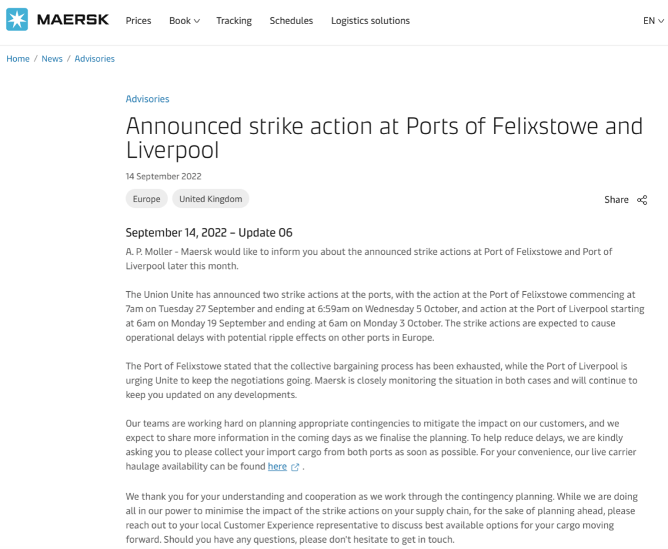Image resolution: width=668 pixels, height=549 pixels.
Task: Click the Book menu label
Action: (x=180, y=21)
